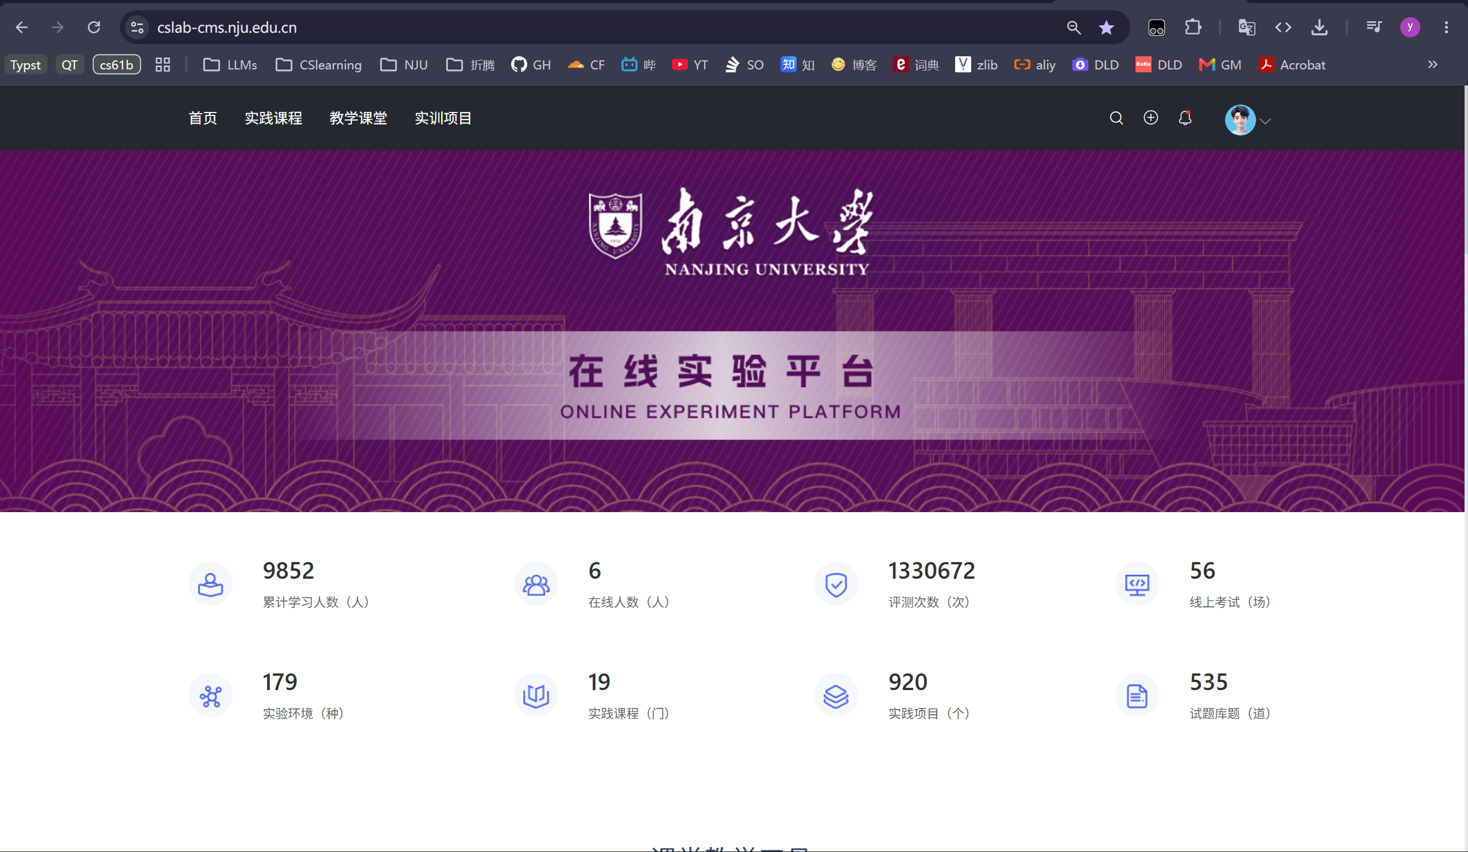Click the 评测次数 shield check icon
The image size is (1468, 852).
836,584
